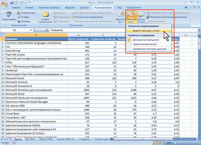Customize the Quick Access toolbar arrow

(x=30, y=3)
